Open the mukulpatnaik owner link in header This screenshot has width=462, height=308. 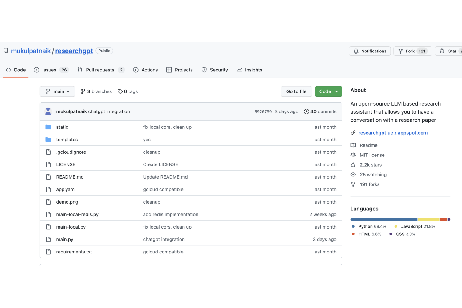coord(31,51)
